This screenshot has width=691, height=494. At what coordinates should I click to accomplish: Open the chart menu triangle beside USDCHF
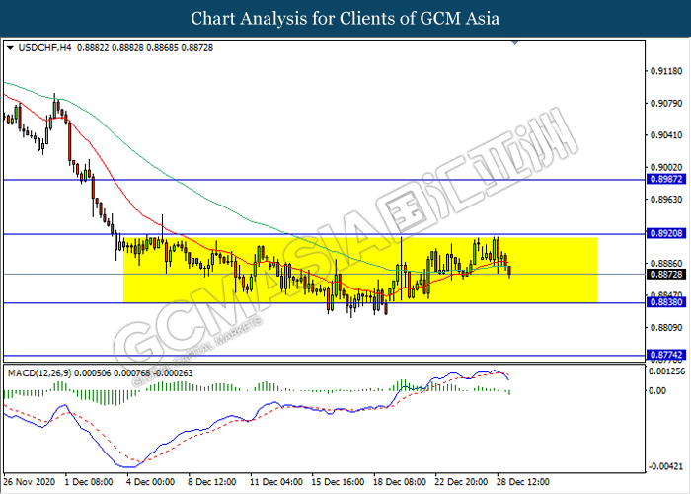coord(10,48)
